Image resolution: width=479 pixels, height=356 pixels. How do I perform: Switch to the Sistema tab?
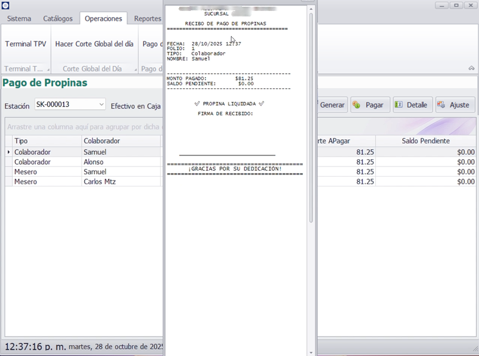19,19
